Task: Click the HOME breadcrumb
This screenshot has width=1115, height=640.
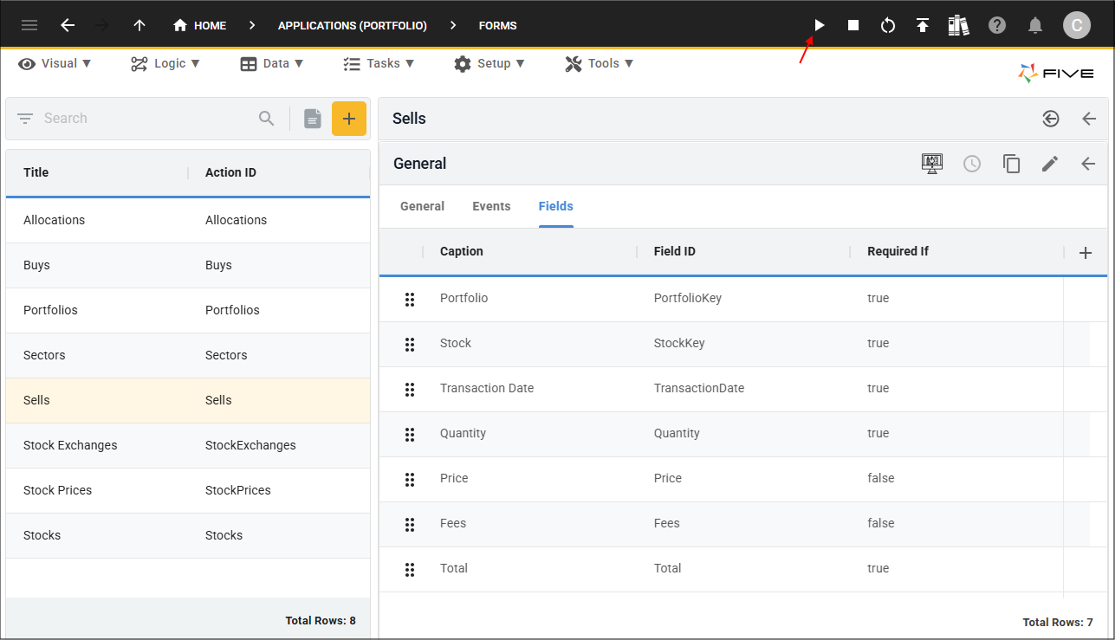Action: (x=200, y=25)
